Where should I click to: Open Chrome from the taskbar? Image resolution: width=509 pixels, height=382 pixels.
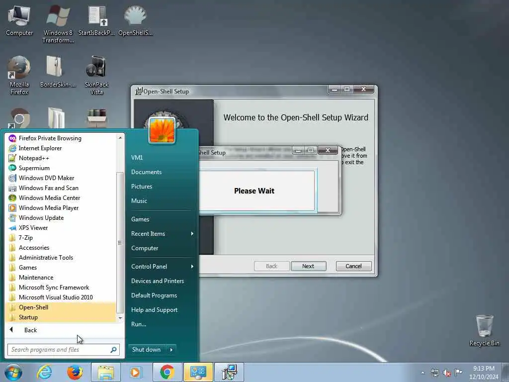[x=167, y=372]
